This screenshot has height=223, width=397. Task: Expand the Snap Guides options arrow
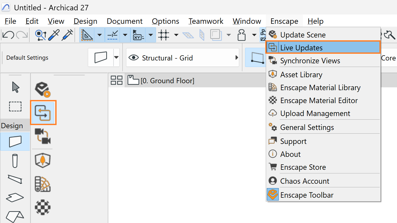(x=125, y=35)
